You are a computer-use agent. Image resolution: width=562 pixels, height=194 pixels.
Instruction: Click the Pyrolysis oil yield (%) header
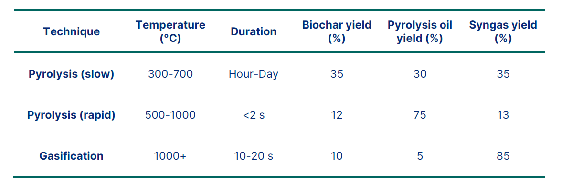[x=420, y=31]
